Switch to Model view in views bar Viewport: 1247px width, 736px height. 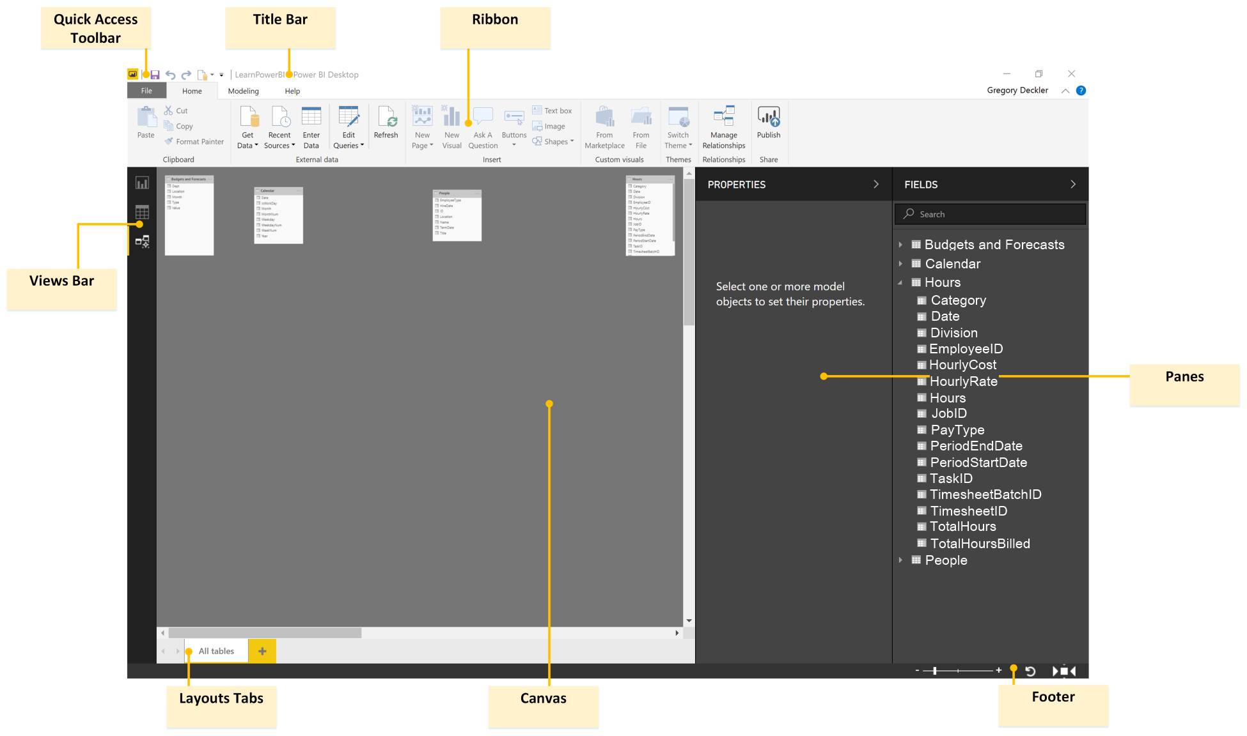tap(142, 241)
